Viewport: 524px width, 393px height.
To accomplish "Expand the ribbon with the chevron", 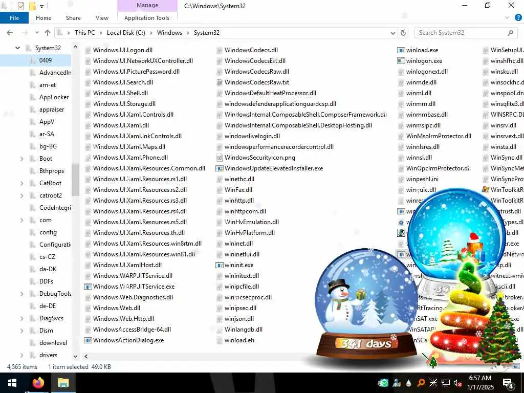I will point(507,18).
